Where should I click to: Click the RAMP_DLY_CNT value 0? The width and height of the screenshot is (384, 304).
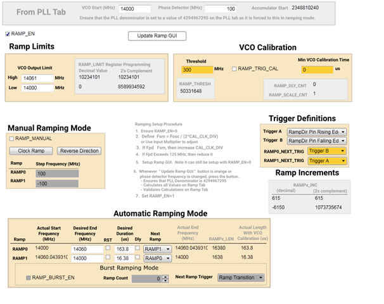click(x=314, y=84)
